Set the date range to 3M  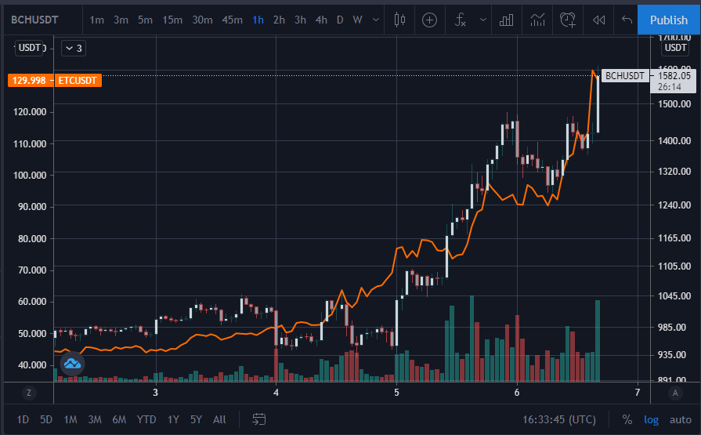[94, 419]
